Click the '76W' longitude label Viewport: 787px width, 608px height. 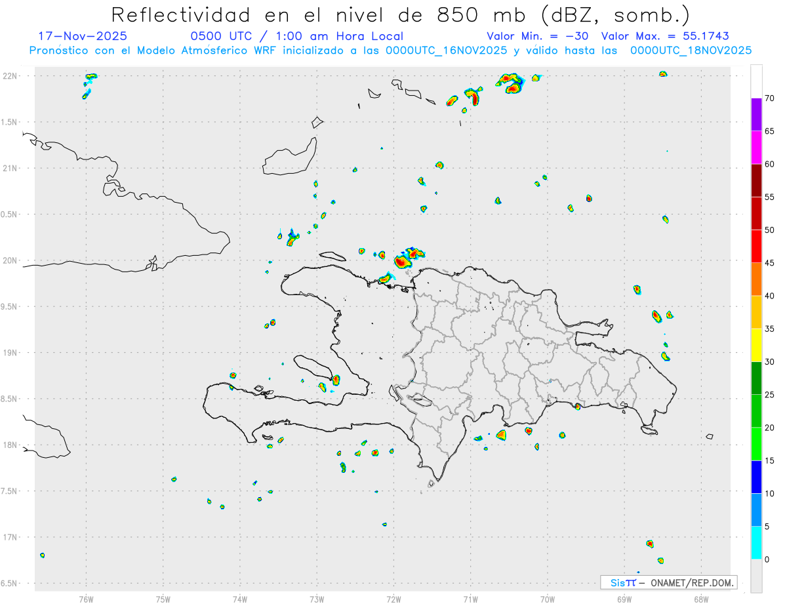86,599
